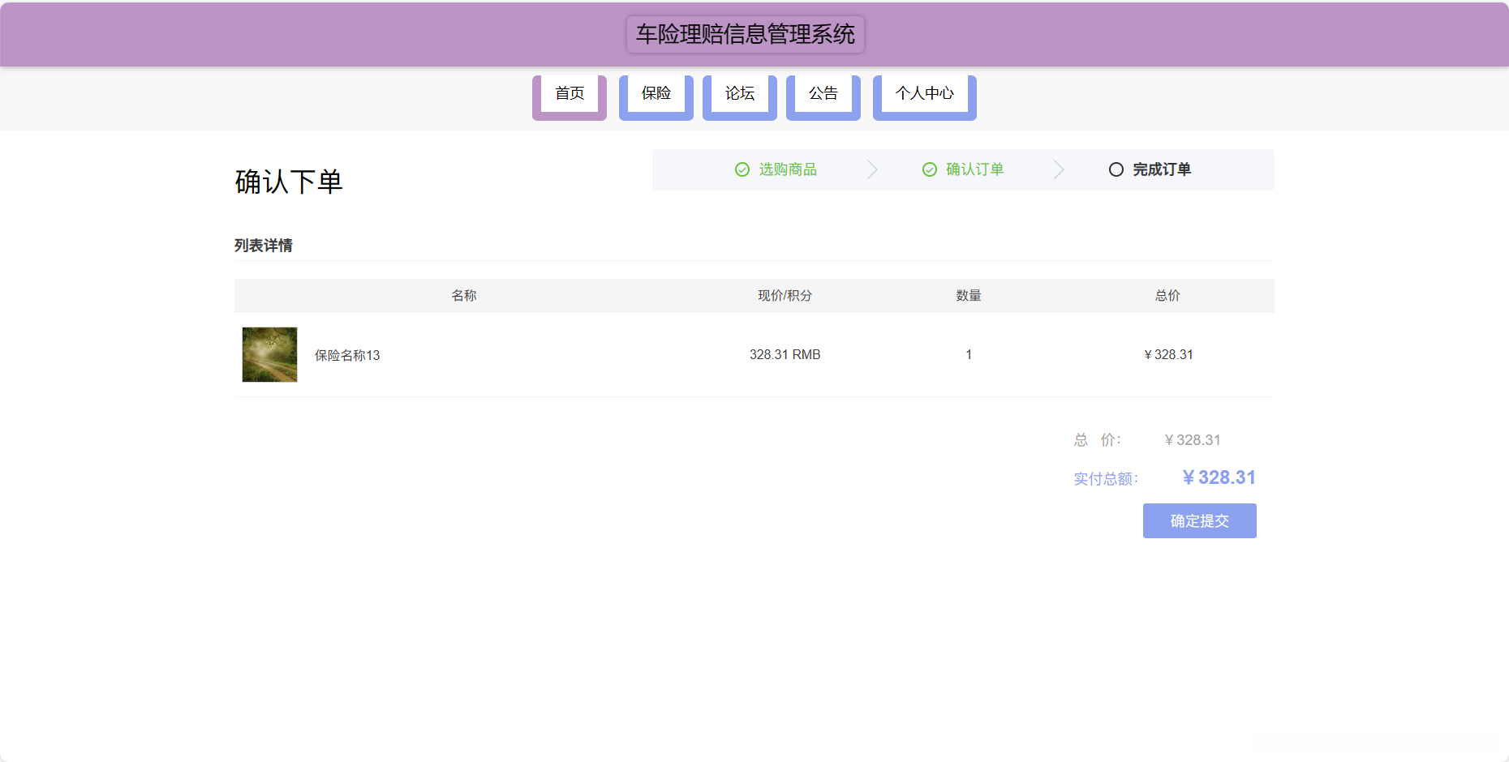Open 个人中心 tab

[x=925, y=96]
